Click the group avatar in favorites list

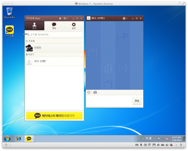point(29,61)
